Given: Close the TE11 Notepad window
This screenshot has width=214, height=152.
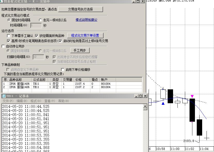Looking at the screenshot, I should (x=145, y=96).
